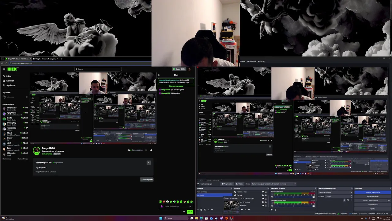
Task: Send message with green Chat button
Action: point(190,212)
